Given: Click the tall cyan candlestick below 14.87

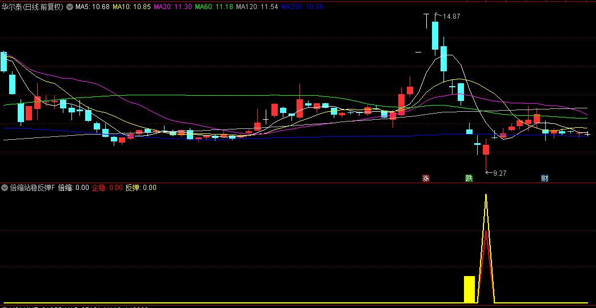Looking at the screenshot, I should click(x=435, y=35).
